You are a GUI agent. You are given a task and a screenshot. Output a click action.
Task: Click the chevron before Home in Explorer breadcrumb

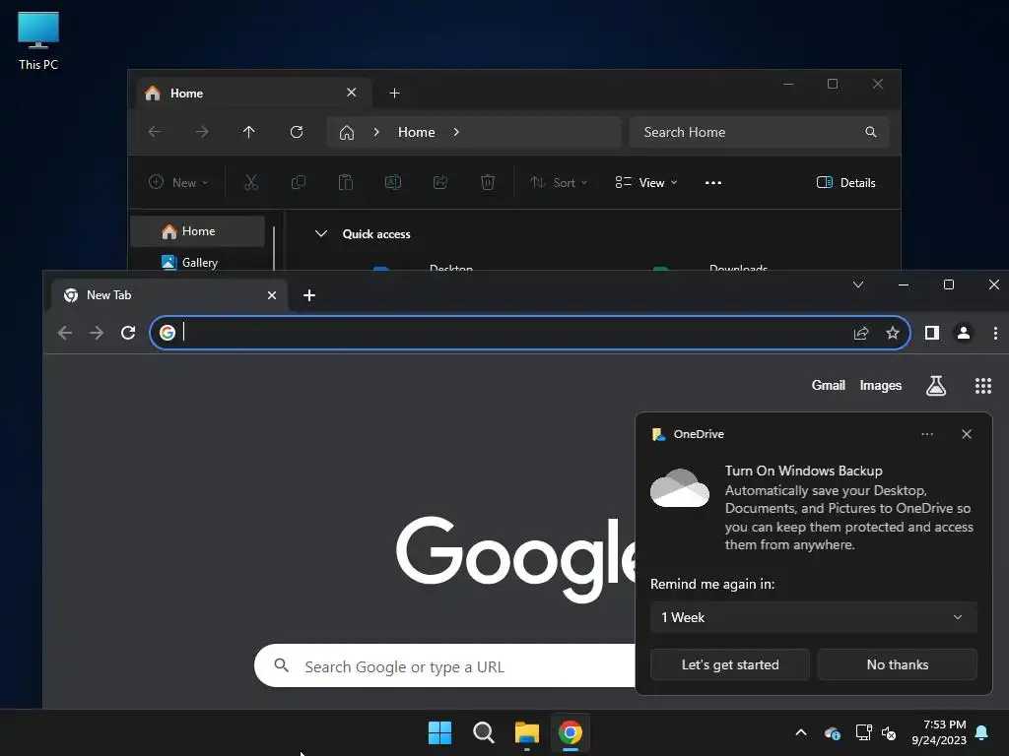tap(376, 132)
